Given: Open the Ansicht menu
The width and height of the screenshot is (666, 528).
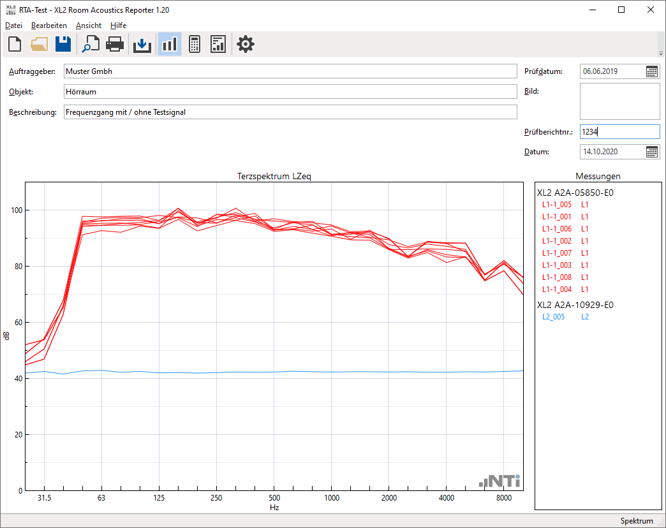Looking at the screenshot, I should [x=88, y=26].
